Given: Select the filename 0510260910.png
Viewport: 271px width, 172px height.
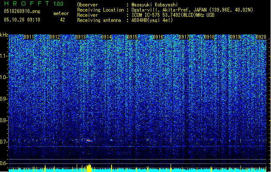Looking at the screenshot, I should 22,11.
